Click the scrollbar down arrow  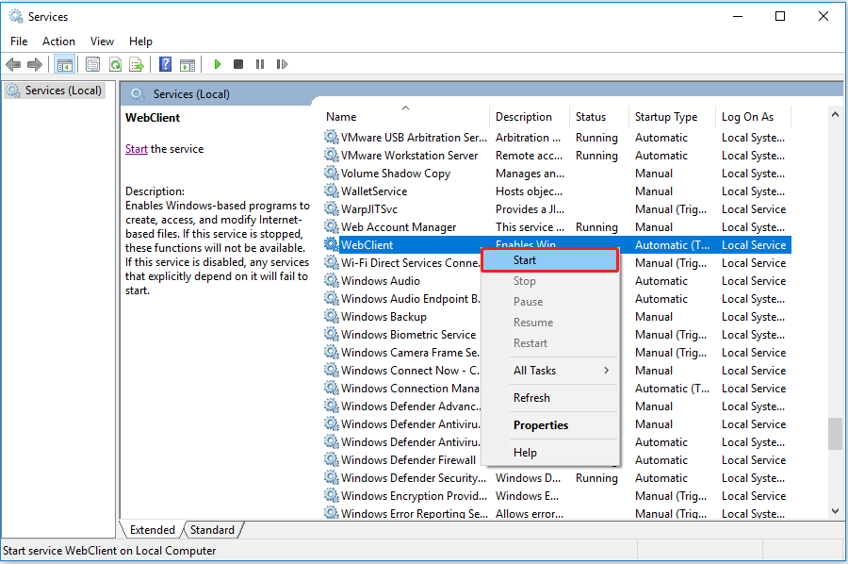tap(836, 511)
